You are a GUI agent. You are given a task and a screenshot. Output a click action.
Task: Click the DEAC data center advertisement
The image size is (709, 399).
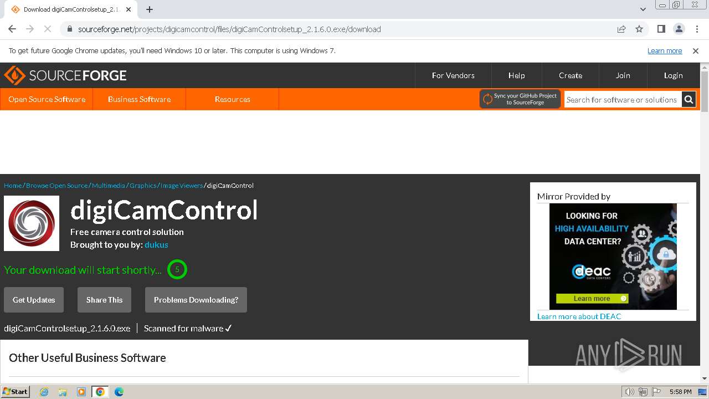[613, 257]
